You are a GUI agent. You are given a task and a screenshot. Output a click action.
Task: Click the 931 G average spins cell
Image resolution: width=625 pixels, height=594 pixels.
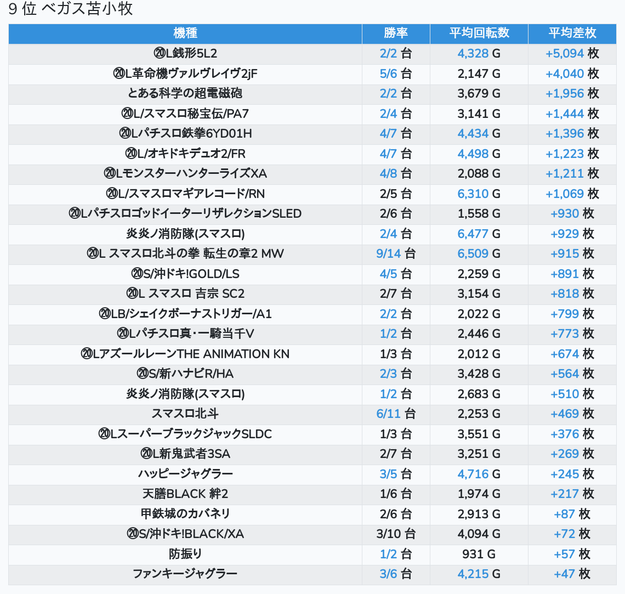coord(479,554)
